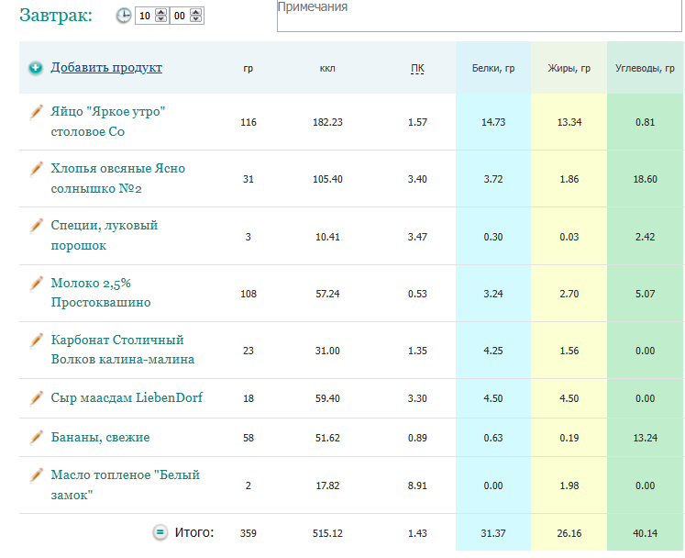Select total carbs value 40.14
Viewport: 685px width, 558px height.
645,533
